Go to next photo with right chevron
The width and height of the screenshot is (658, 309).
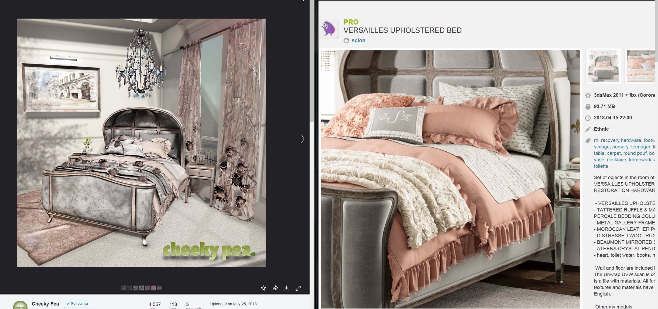[x=303, y=139]
